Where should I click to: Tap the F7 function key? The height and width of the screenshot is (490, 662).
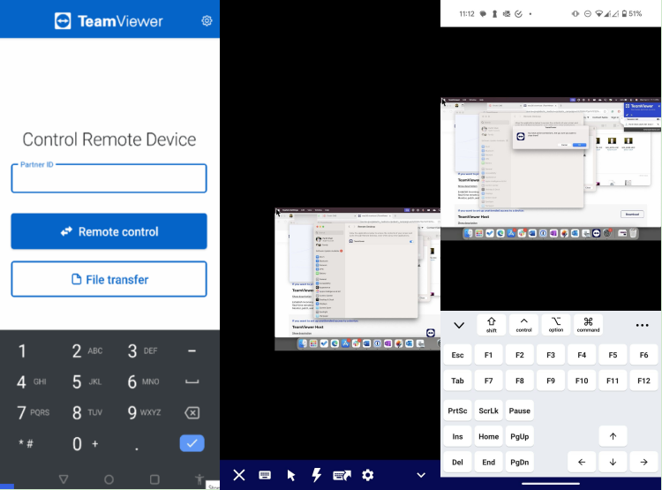488,381
